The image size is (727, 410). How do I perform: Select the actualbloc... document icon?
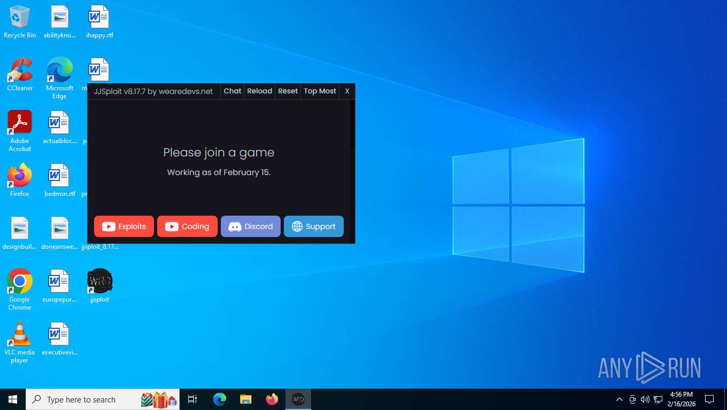point(59,128)
